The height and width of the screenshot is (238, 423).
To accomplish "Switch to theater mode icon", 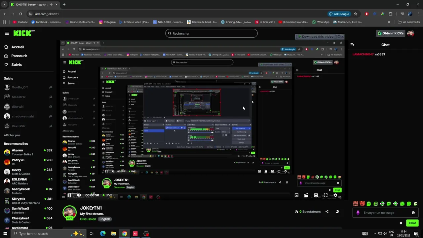I will [x=316, y=195].
